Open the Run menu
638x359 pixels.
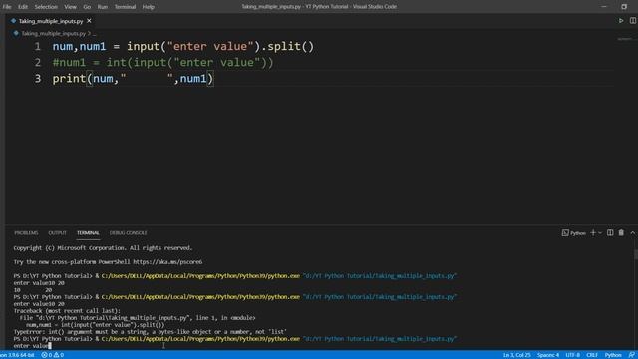coord(103,7)
